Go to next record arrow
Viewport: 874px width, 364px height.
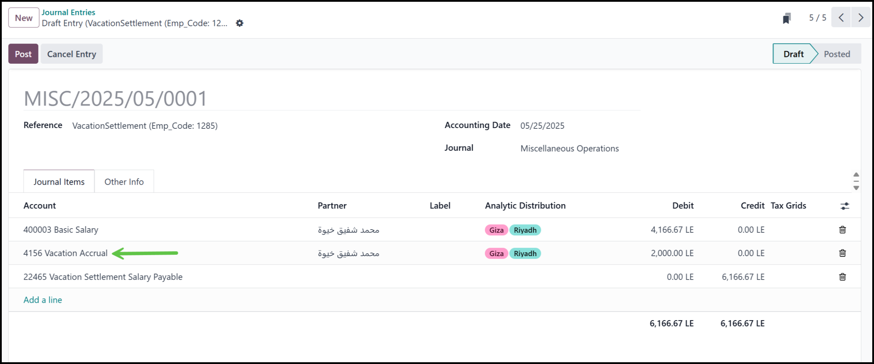point(861,17)
